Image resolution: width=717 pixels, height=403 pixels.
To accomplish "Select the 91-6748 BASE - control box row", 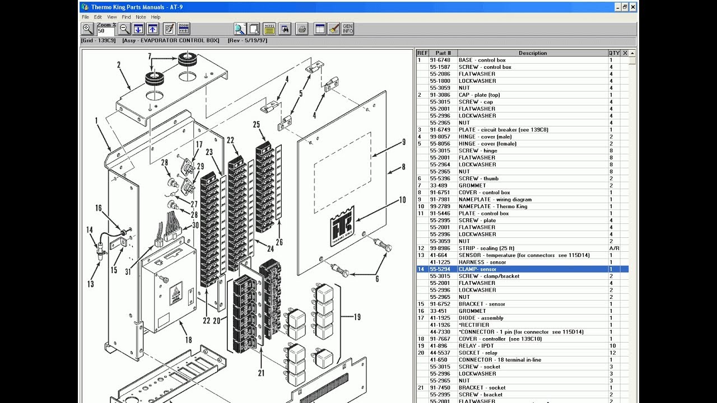I will point(523,60).
